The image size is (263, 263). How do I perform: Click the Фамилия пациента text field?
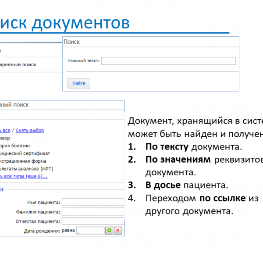pyautogui.click(x=92, y=212)
